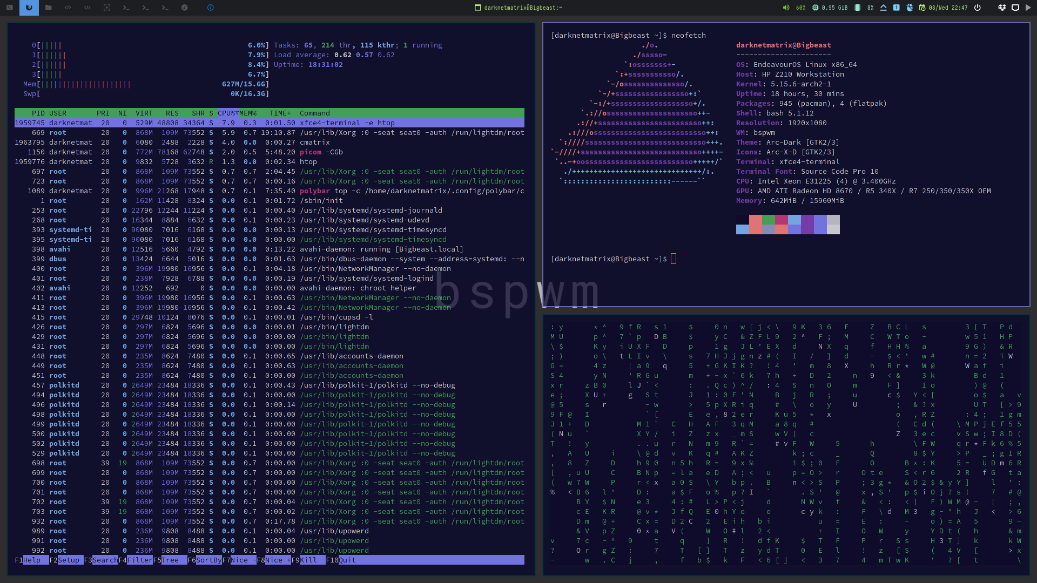Select the systemd-journald process row
Viewport: 1037px width, 583px height.
270,210
